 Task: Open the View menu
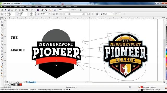click(15, 6)
